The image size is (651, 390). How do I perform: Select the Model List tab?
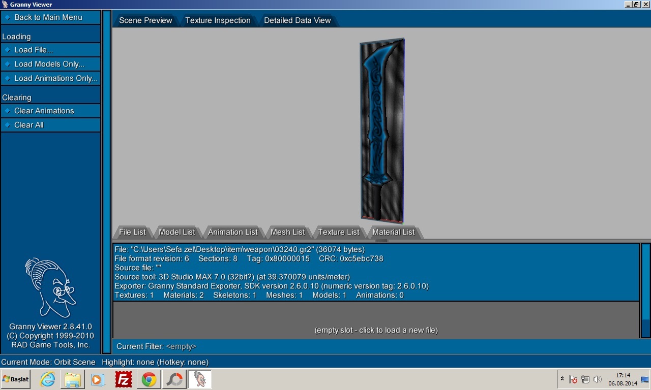point(176,232)
